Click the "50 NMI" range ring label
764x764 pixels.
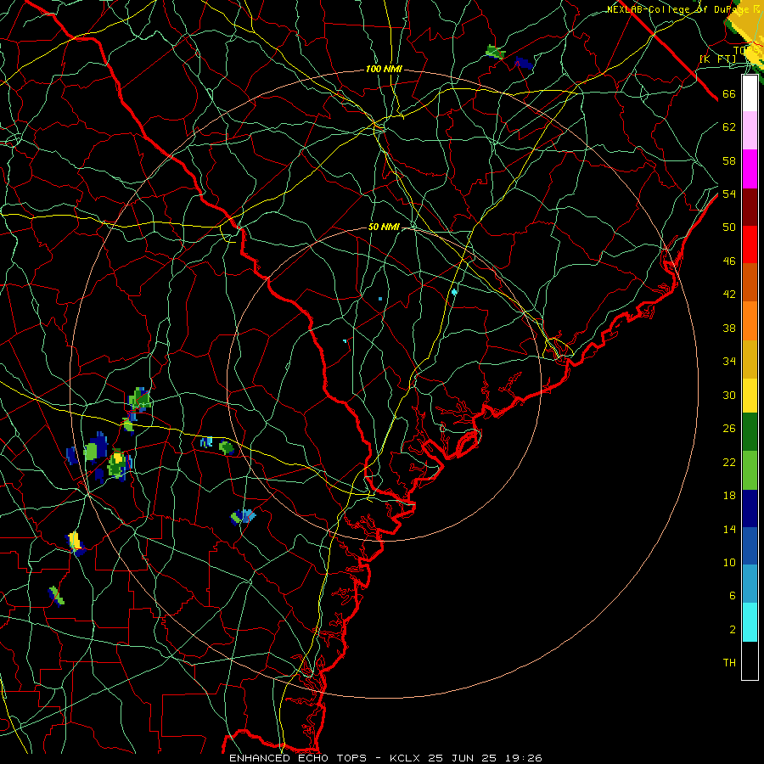(384, 227)
